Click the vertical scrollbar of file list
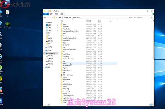This screenshot has width=165, height=109. [x=153, y=44]
